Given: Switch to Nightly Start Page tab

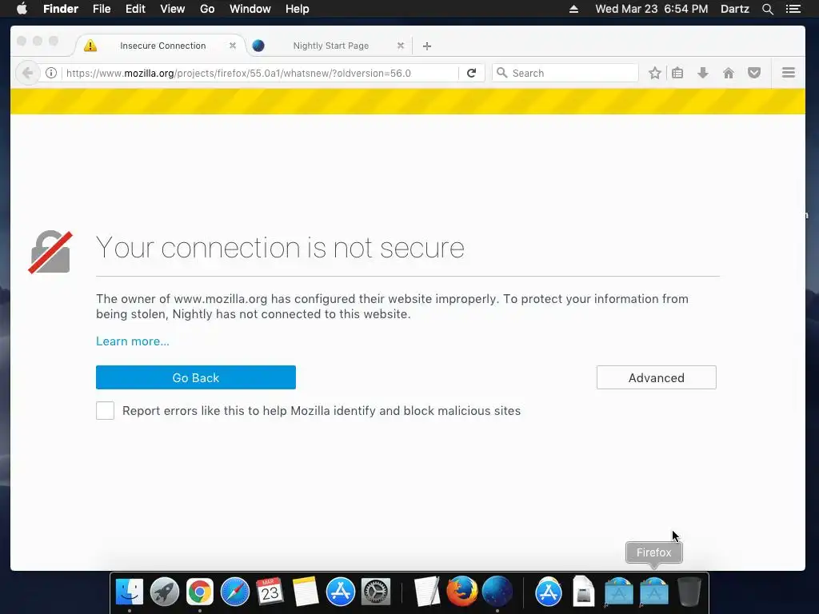Looking at the screenshot, I should [330, 46].
